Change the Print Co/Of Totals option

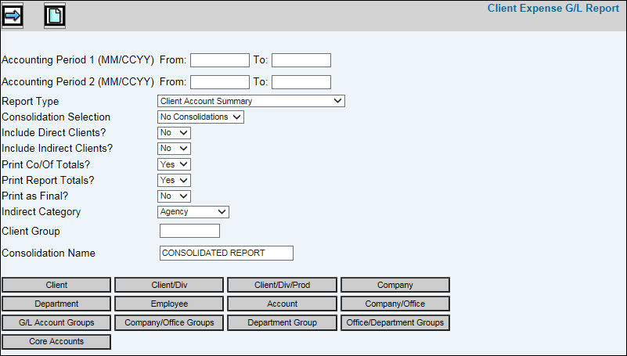(174, 164)
